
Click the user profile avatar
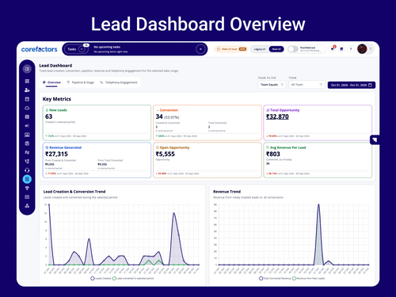[x=362, y=49]
